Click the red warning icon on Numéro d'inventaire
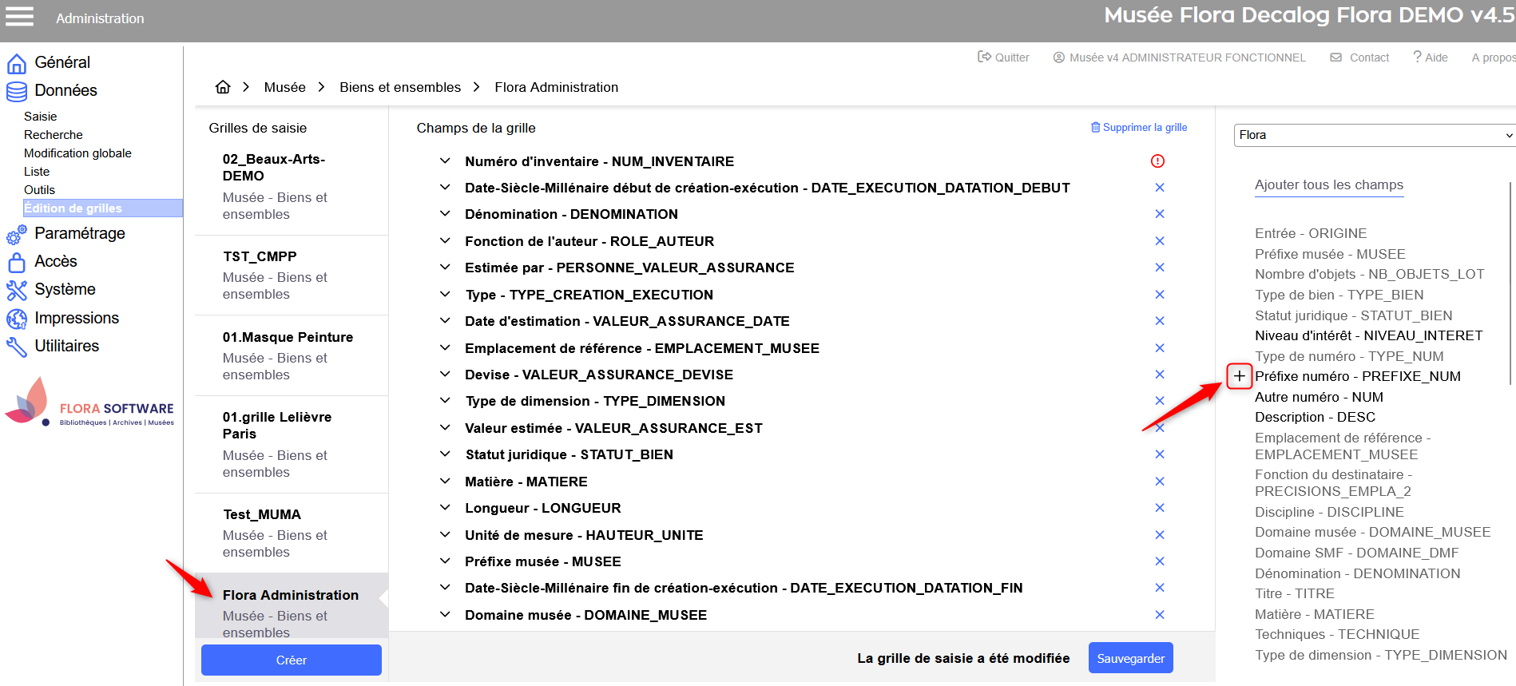 click(1157, 161)
